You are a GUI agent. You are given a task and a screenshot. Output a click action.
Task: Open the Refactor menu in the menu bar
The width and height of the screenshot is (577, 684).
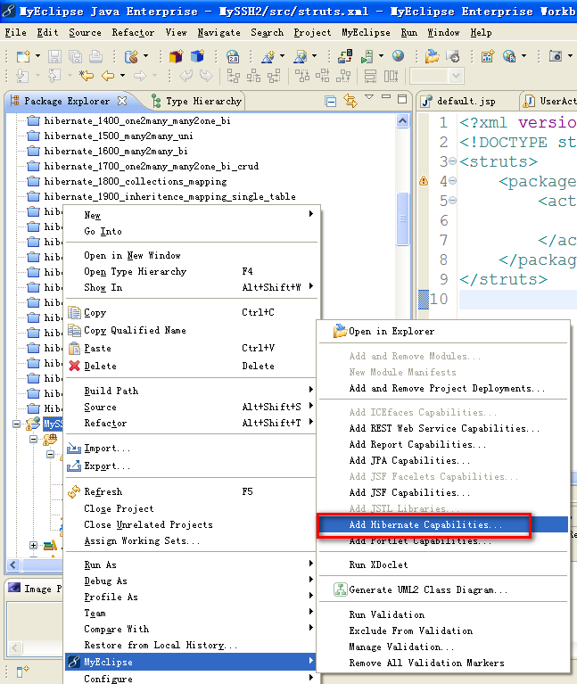133,33
